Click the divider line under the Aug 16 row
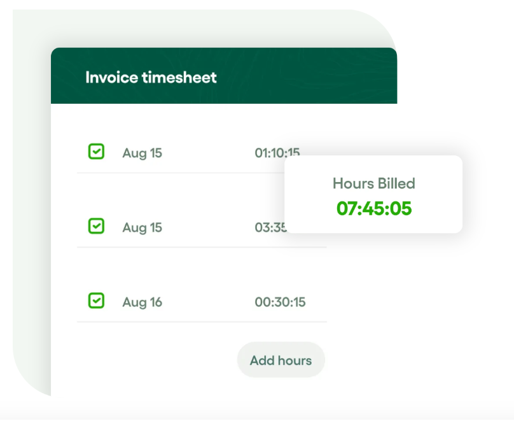This screenshot has width=514, height=421. point(202,322)
